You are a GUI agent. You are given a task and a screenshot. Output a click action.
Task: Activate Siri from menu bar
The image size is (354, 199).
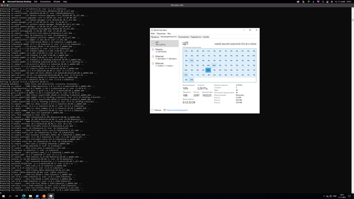click(x=332, y=2)
